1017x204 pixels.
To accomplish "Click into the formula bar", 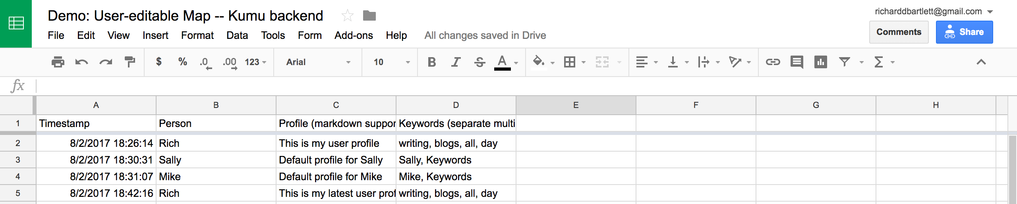I will 516,86.
